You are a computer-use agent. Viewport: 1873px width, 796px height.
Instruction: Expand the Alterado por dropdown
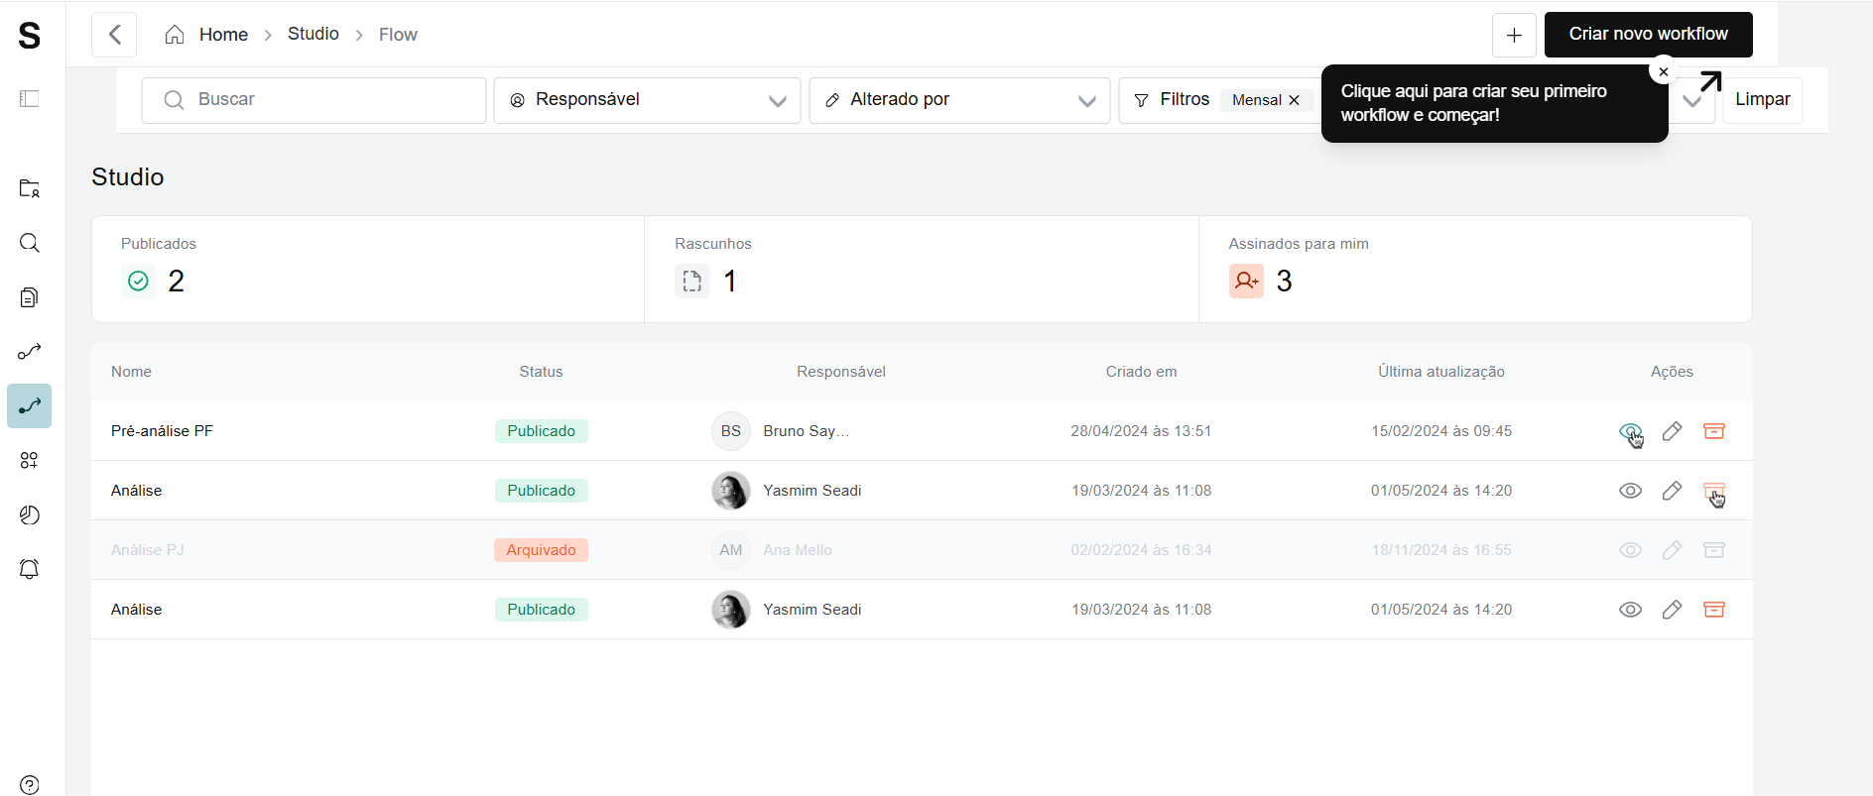(x=959, y=100)
